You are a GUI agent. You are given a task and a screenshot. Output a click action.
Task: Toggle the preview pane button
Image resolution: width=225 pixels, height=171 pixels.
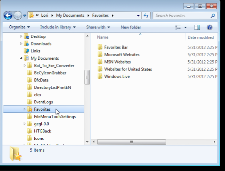click(197, 27)
